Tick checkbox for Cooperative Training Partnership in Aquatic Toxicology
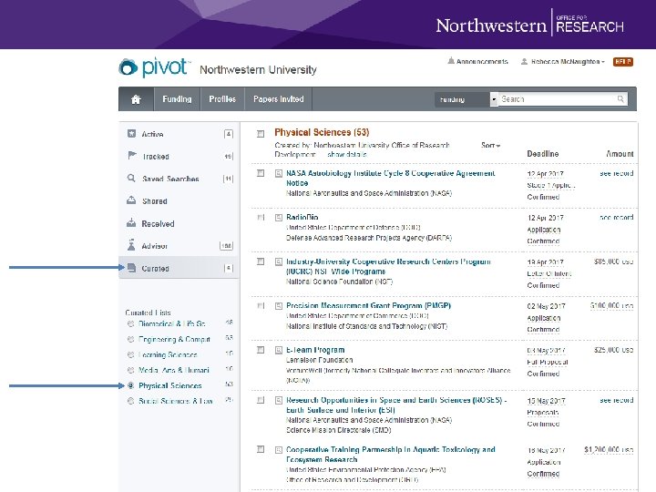 (261, 449)
